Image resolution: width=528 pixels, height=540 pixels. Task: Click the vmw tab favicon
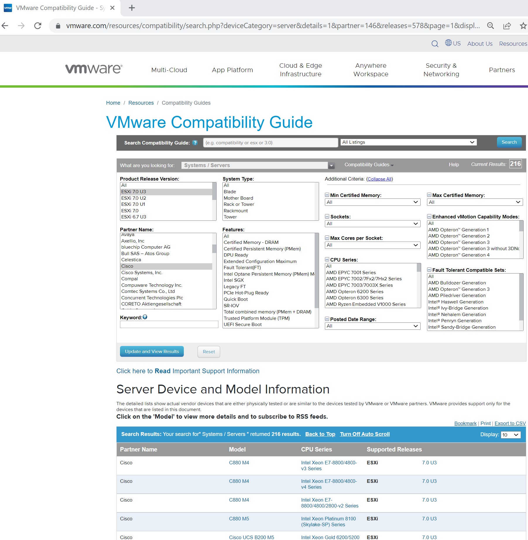[x=8, y=8]
